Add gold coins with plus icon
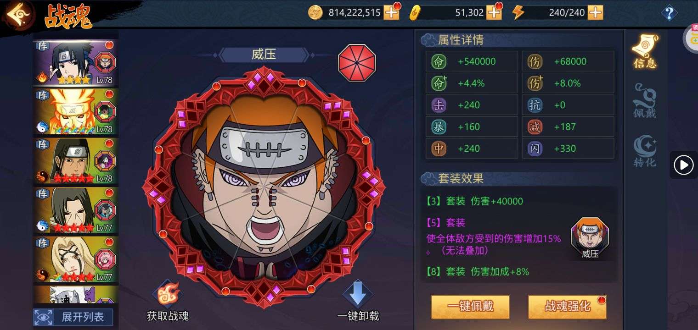 tap(392, 13)
